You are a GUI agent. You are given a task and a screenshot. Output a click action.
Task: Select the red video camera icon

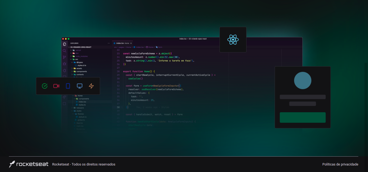point(56,86)
